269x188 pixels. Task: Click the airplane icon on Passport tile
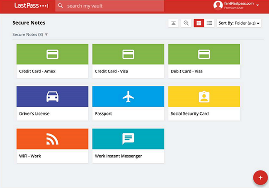128,97
